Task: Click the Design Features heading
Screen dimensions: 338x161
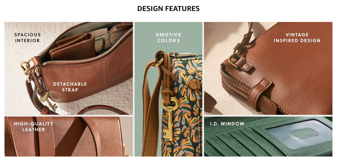Action: 168,9
